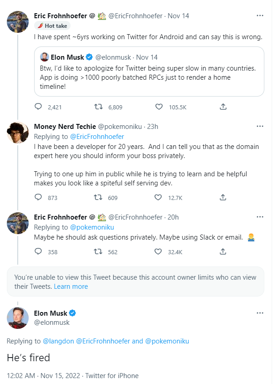273x384 pixels.
Task: Retweet Eric's reply with 562 retweets
Action: tap(98, 251)
